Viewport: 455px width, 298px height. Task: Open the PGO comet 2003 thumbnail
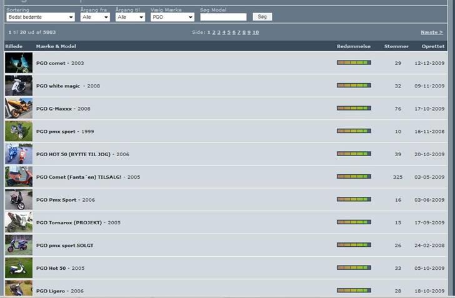[18, 63]
